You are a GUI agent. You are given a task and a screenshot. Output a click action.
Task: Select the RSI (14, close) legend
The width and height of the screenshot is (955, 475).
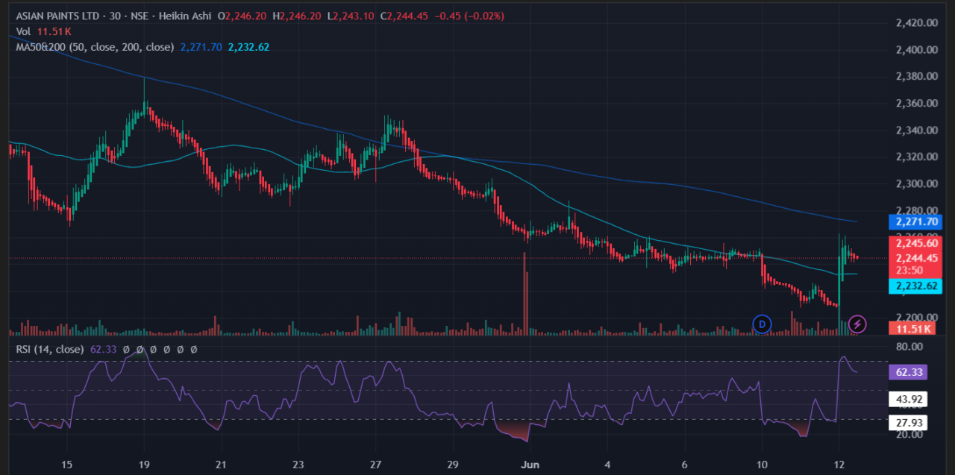49,348
